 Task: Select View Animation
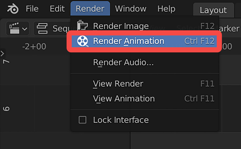124,98
